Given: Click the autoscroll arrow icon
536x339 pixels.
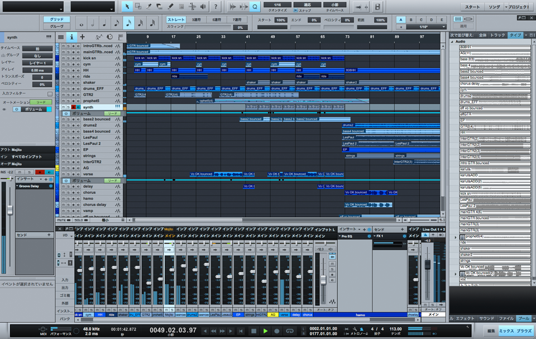Looking at the screenshot, I should pyautogui.click(x=357, y=7).
